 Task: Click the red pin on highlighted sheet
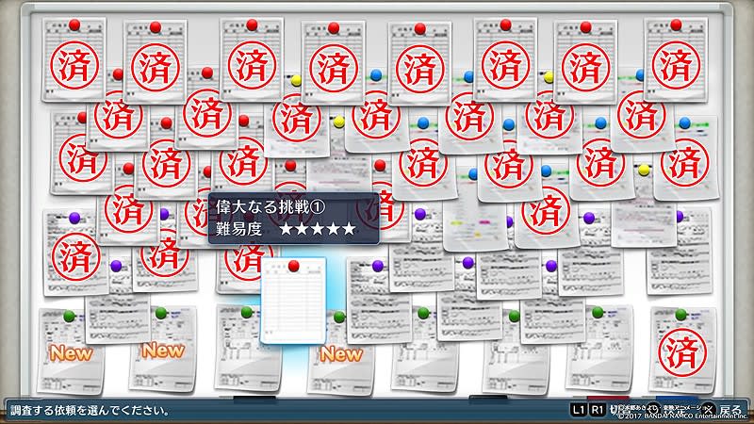pos(293,266)
